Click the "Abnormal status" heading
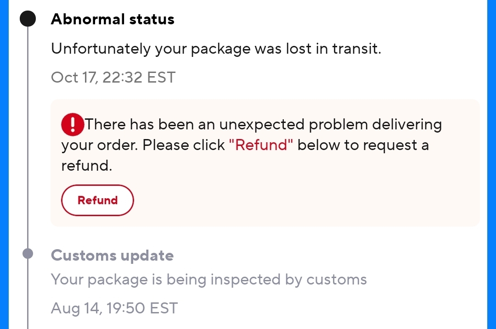 tap(113, 19)
